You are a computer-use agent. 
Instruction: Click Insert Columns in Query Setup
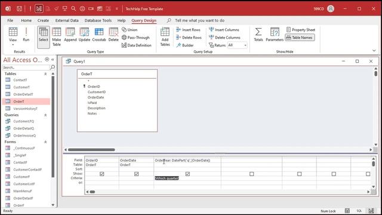point(224,30)
